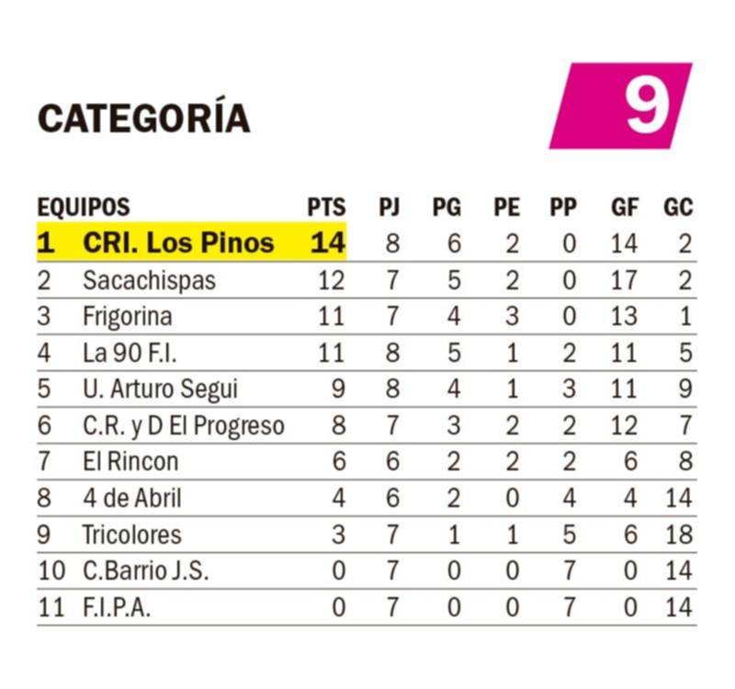Select the PJ column header
This screenshot has height=689, width=735.
tap(390, 208)
